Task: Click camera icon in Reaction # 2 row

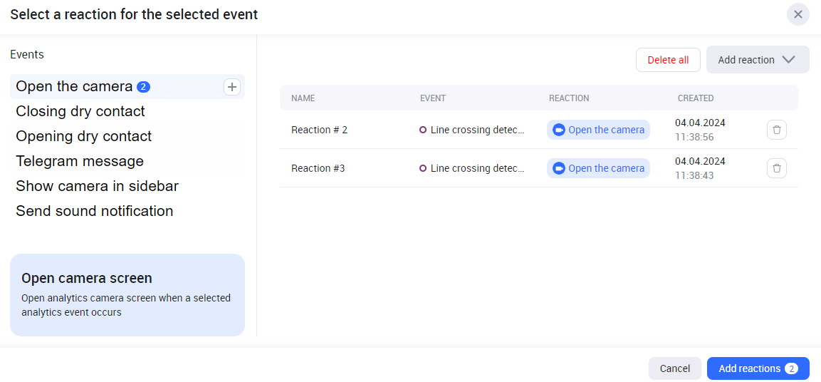Action: [559, 130]
